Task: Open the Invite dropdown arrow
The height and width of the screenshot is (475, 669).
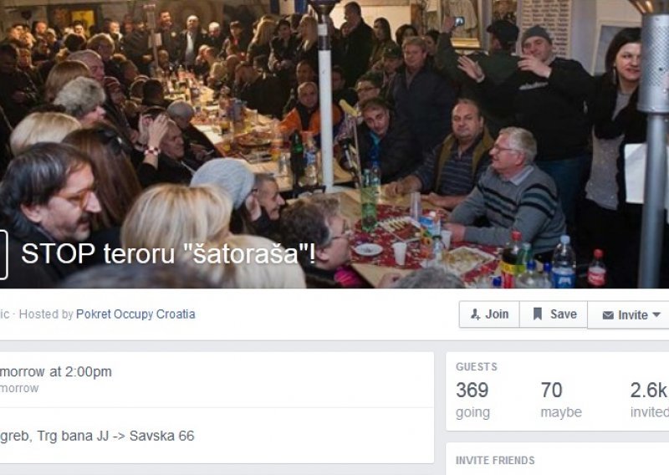Action: [656, 315]
